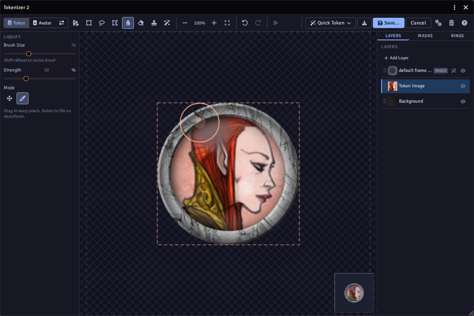Click magic wand icon on default frame layer
The image size is (474, 316).
454,71
